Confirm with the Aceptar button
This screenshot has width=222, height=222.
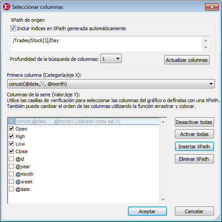(x=147, y=211)
